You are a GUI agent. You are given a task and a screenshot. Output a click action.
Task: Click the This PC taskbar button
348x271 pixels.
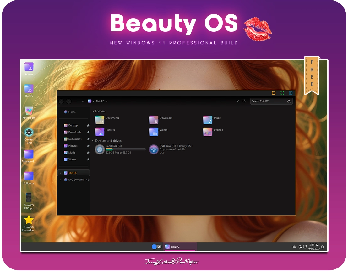click(180, 247)
